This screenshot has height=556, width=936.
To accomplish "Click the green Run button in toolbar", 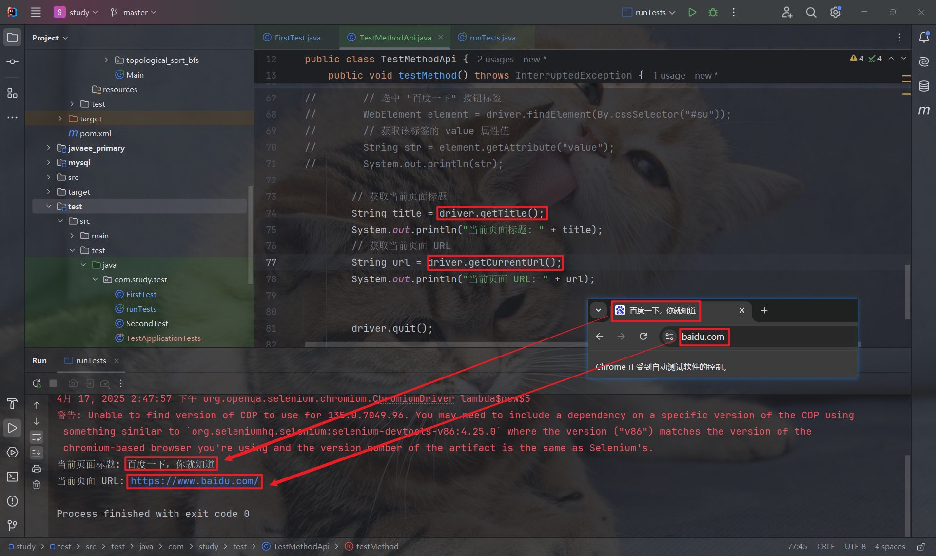I will (692, 12).
